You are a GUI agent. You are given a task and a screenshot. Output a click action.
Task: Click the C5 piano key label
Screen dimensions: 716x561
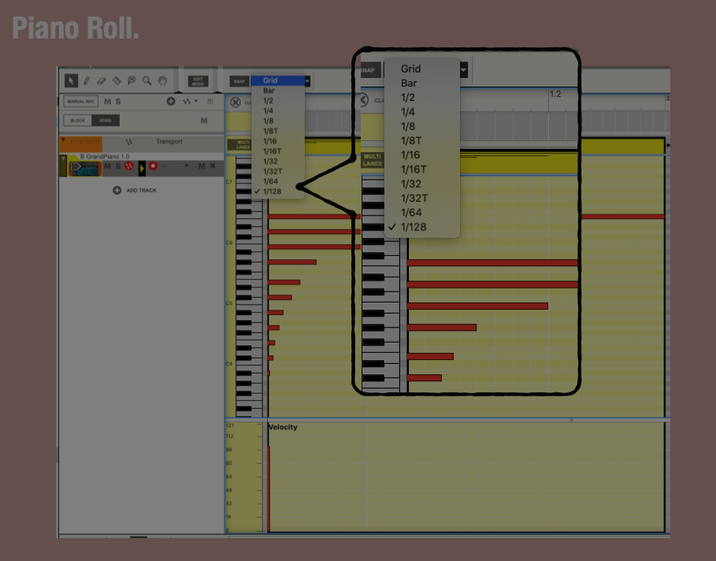(229, 303)
